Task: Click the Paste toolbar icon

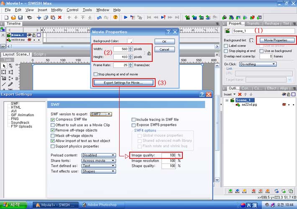Action: [x=53, y=18]
